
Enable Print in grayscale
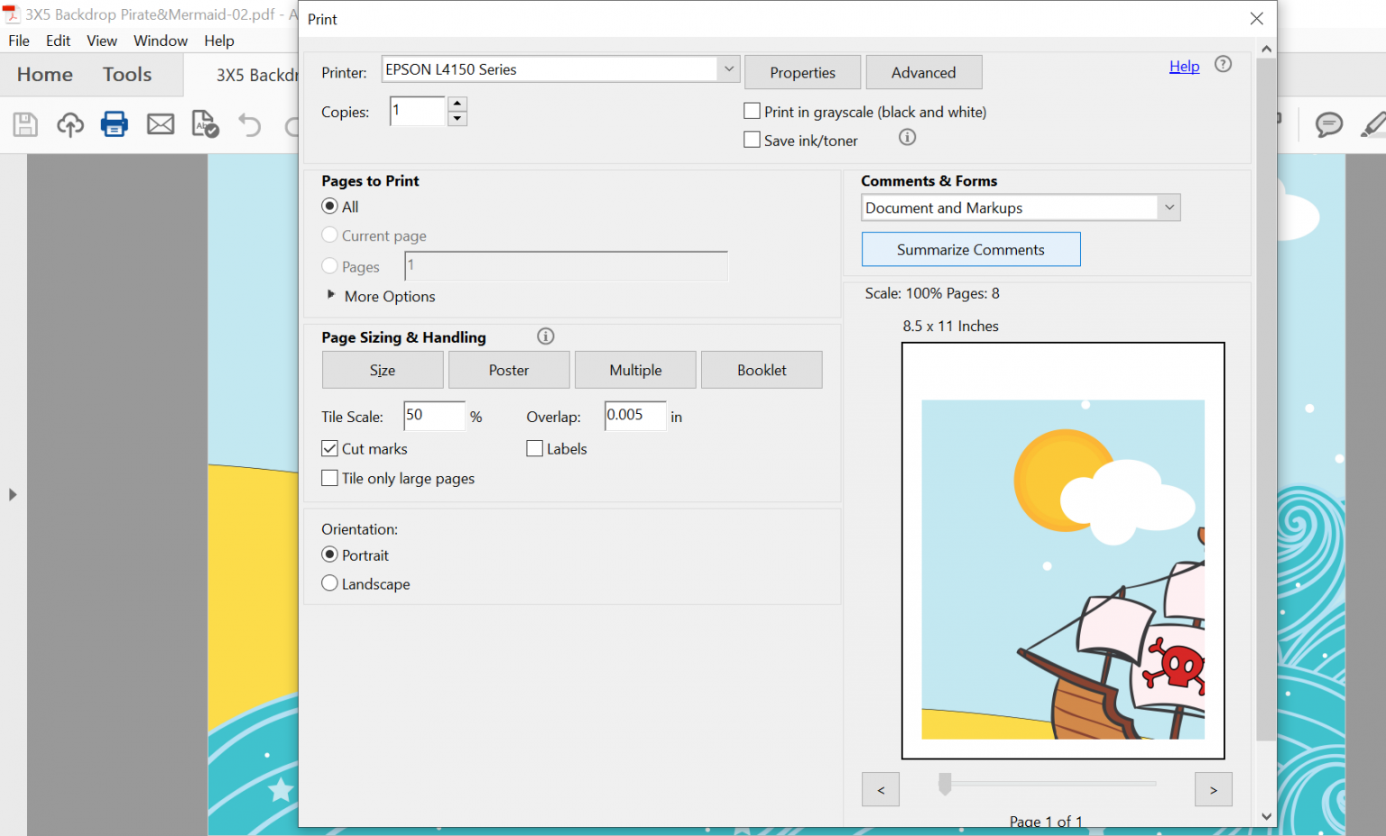point(752,110)
